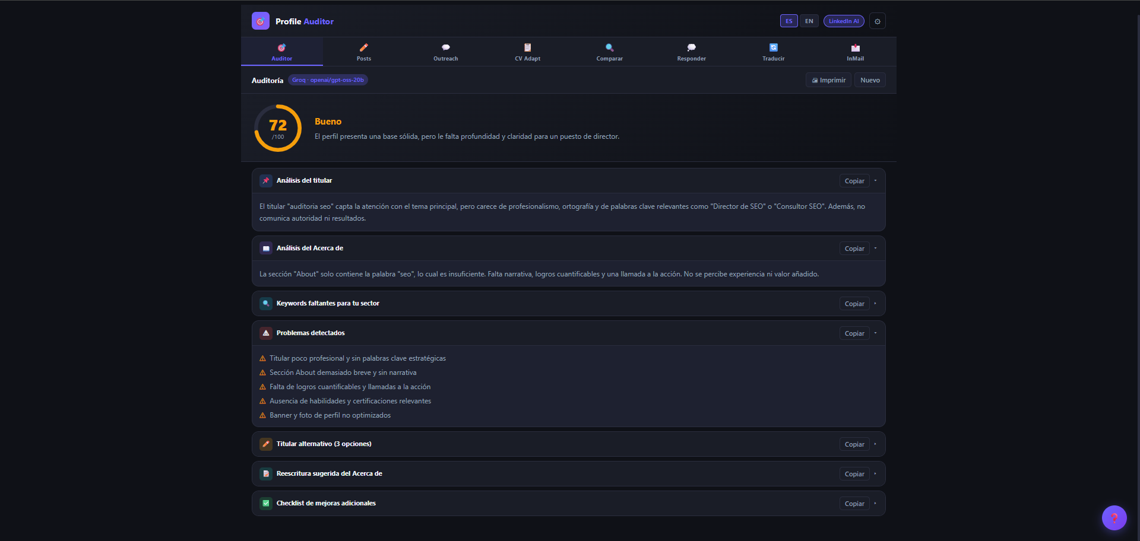Click the pin icon beside Análisis del titular
Viewport: 1140px width, 541px height.
pos(266,181)
